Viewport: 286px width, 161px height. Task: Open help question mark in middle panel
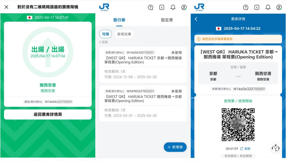pos(150,7)
